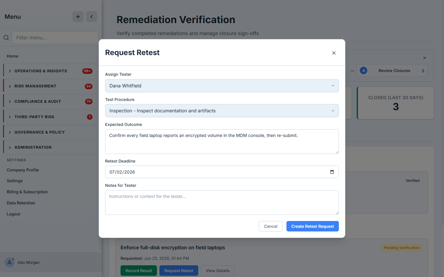Viewport: 444px width, 277px height.
Task: Open the Test Procedure dropdown
Action: coord(222,111)
